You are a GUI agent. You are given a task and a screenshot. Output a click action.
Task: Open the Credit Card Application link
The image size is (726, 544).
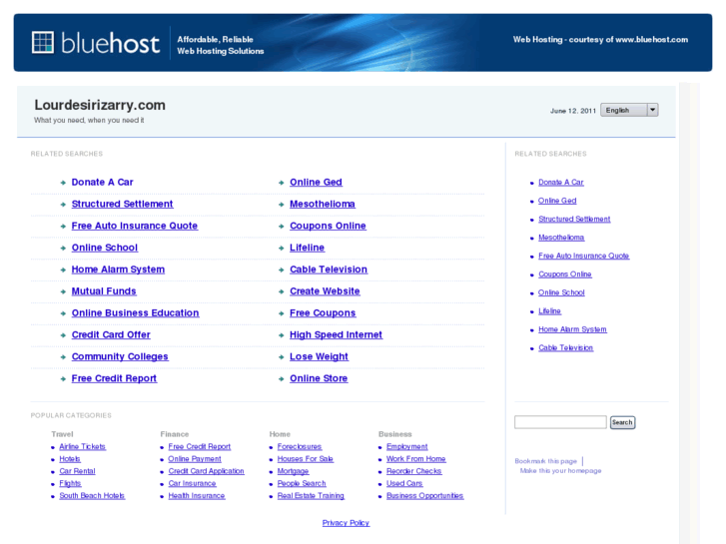coord(206,471)
